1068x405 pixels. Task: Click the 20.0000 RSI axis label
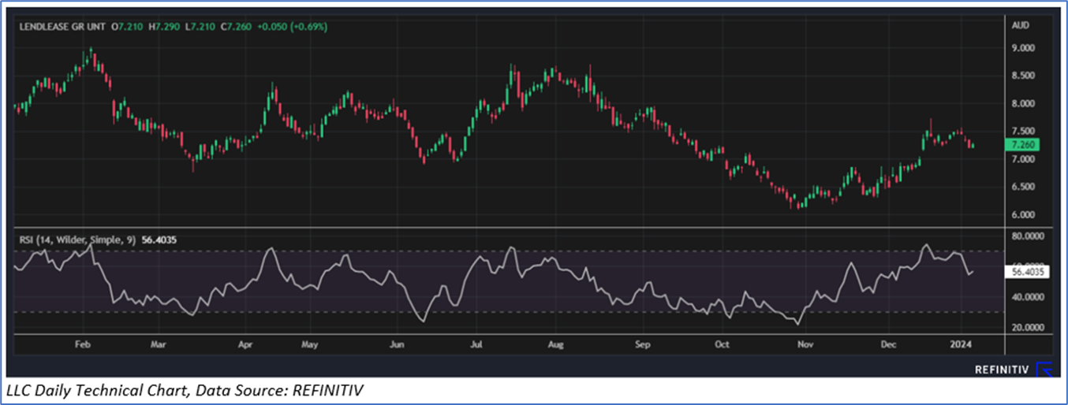(x=1027, y=327)
